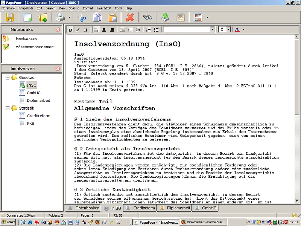Toggle Underline formatting
This screenshot has height=226, width=301.
click(x=86, y=30)
